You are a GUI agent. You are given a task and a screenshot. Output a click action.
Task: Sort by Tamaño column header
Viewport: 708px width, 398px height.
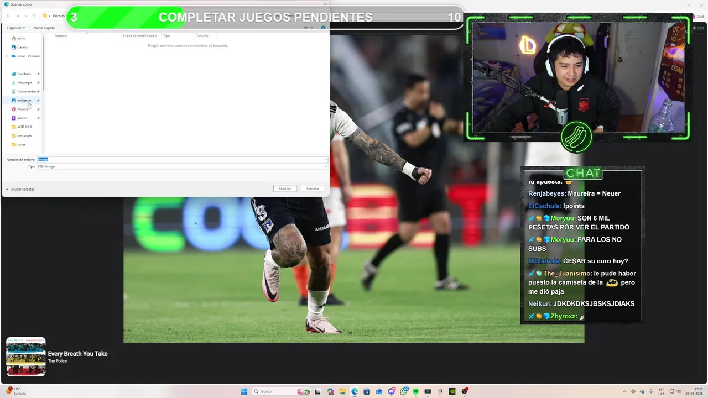202,36
